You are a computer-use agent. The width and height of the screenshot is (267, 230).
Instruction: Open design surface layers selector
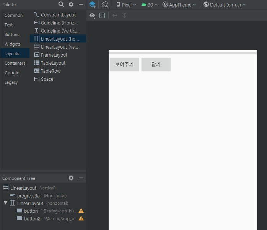click(93, 5)
